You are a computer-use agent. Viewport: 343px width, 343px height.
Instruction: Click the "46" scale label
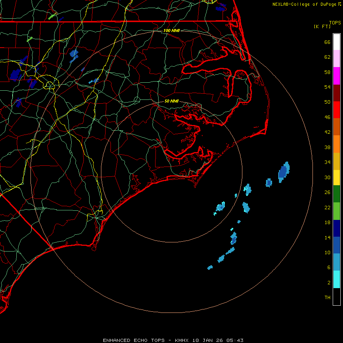327,117
